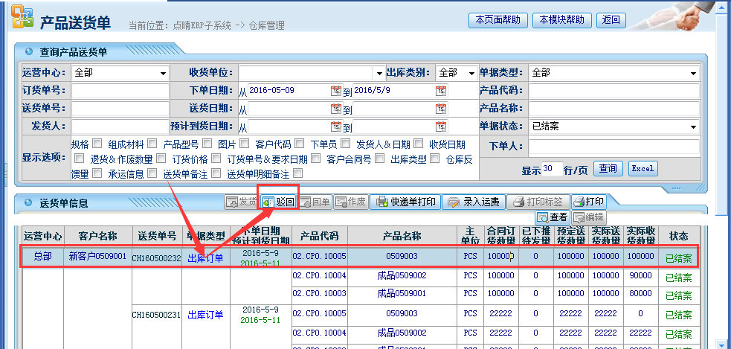Open calendar for 送货日期 end date
The width and height of the screenshot is (731, 349).
click(x=441, y=109)
